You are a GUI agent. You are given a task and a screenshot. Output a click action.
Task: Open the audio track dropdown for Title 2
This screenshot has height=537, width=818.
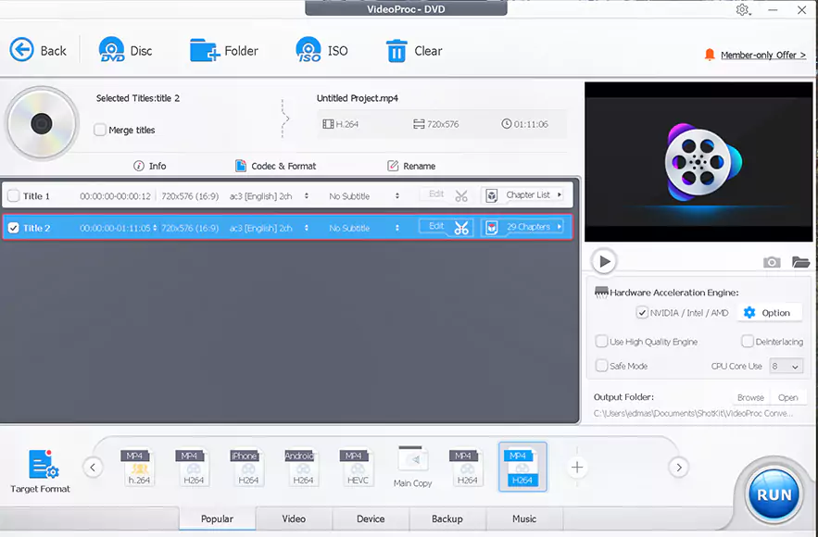(x=307, y=228)
